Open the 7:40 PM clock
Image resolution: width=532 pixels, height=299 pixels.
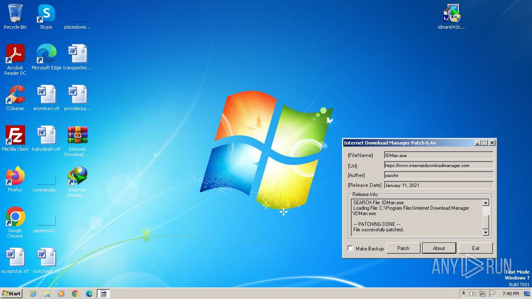[510, 294]
